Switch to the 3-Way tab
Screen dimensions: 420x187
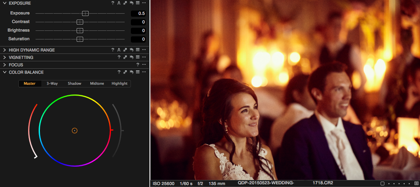52,84
